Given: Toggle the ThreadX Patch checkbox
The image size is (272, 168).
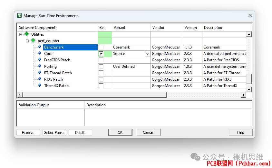Looking at the screenshot, I should tap(101, 85).
